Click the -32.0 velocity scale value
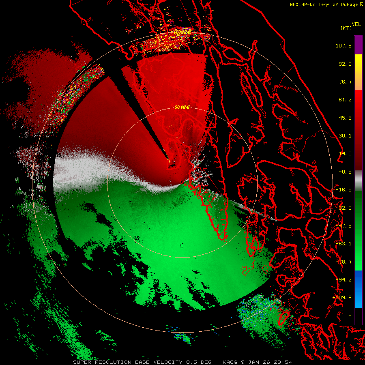Screen dimensions: 365x365 (x=344, y=208)
